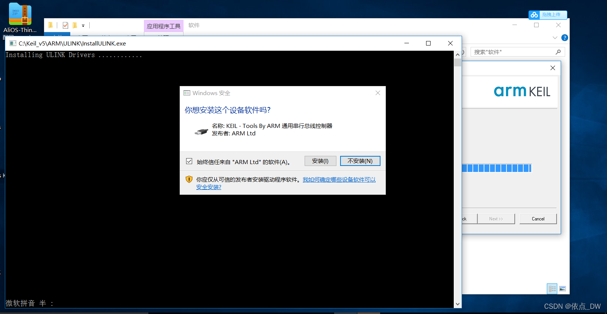Switch Explorer to details view icon
Viewport: 607px width, 314px height.
pos(552,289)
